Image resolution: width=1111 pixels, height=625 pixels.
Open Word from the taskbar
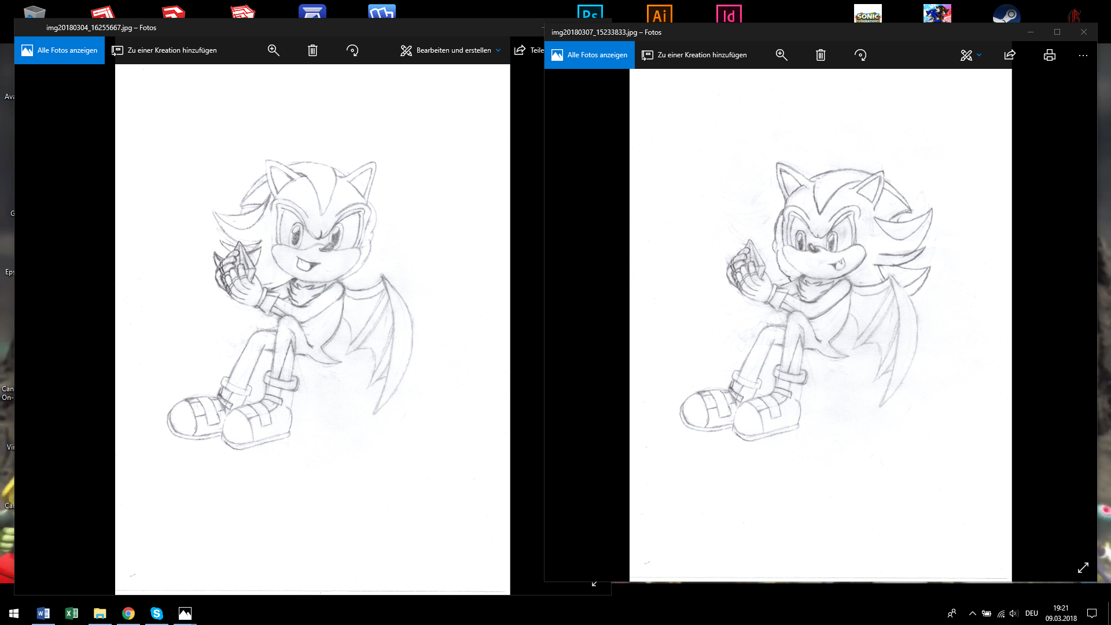43,613
